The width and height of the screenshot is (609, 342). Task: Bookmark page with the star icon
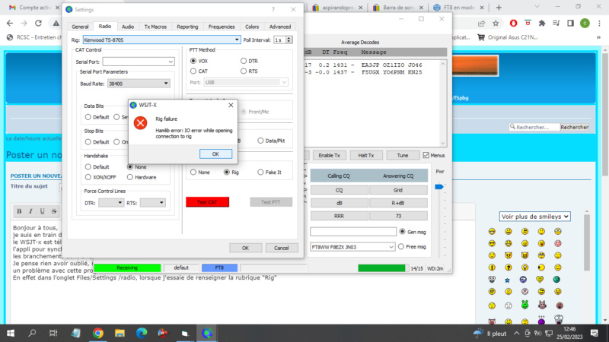(x=496, y=24)
